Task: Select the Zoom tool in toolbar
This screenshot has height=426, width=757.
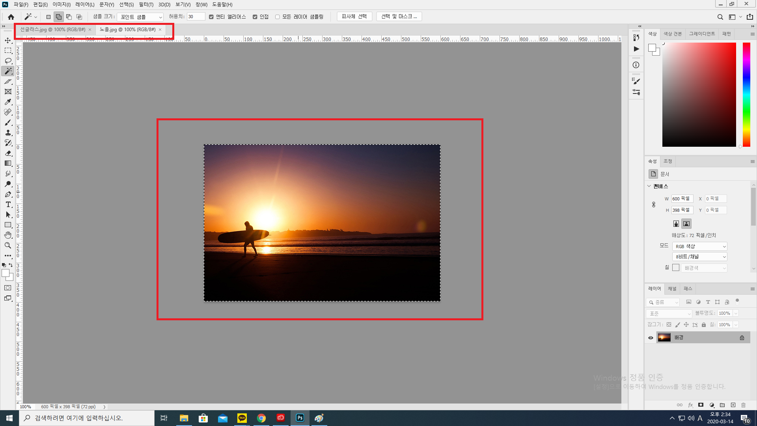Action: pyautogui.click(x=8, y=245)
